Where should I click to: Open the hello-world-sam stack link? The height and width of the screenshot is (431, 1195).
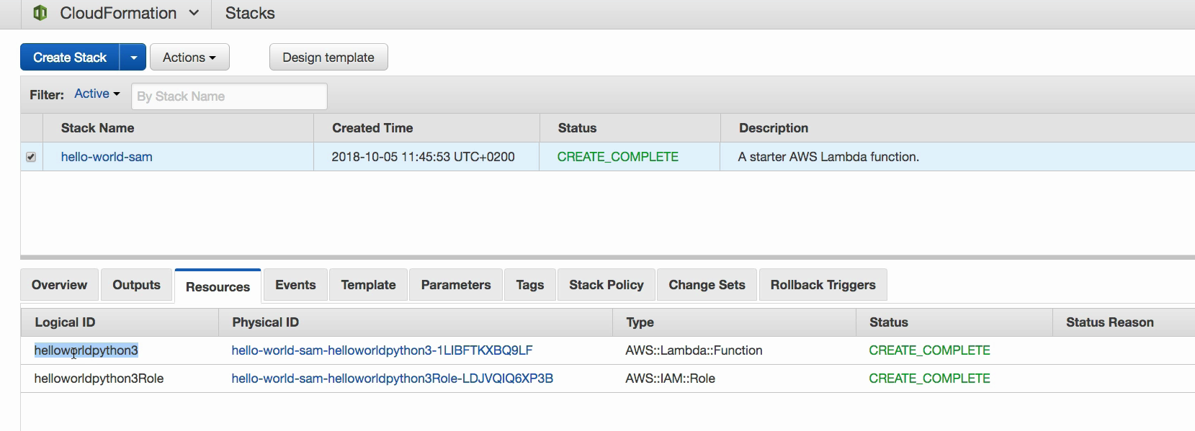click(107, 157)
